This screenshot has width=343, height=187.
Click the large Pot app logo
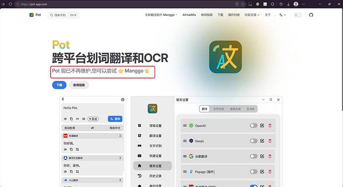click(225, 57)
